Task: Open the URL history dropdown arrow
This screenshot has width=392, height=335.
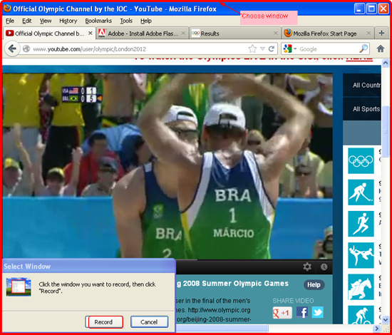Action: [x=262, y=49]
